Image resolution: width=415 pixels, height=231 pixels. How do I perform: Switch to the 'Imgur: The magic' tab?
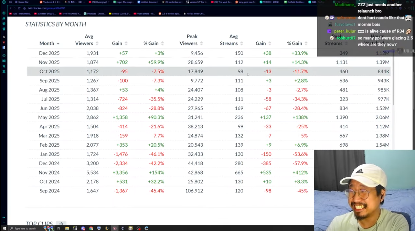pyautogui.click(x=123, y=2)
